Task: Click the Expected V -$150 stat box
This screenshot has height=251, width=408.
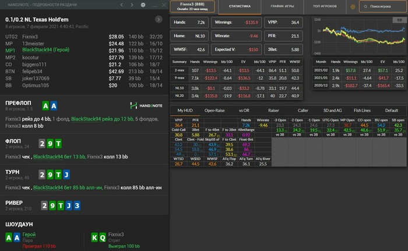Action: click(x=236, y=50)
